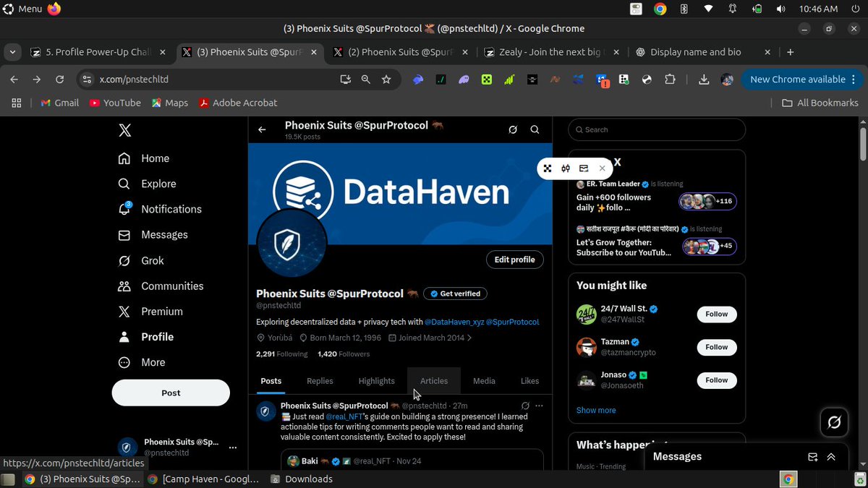Open the @SpurProtocol link in bio

point(512,322)
